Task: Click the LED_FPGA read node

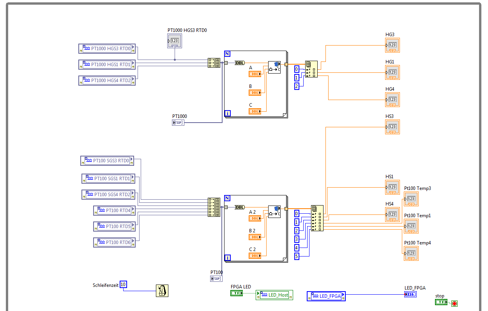Action: pos(326,296)
